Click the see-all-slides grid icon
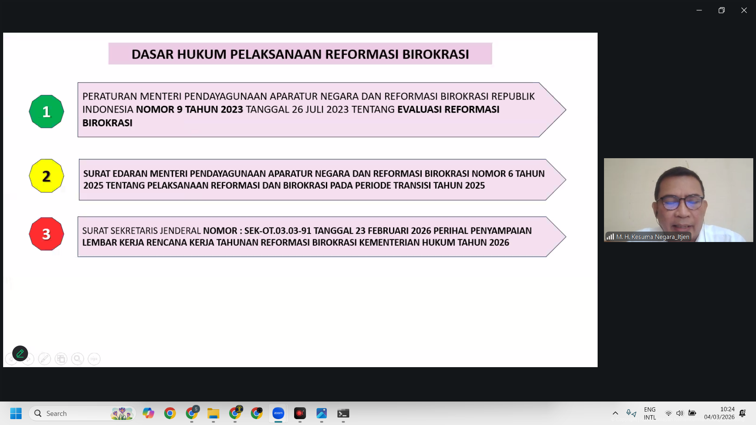 pos(61,359)
